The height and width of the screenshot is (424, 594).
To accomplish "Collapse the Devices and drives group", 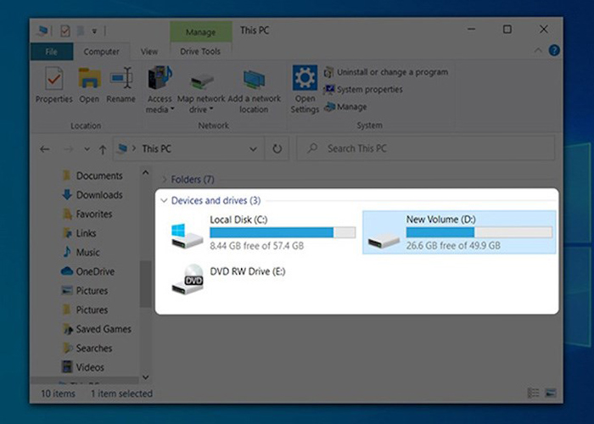I will (x=164, y=201).
